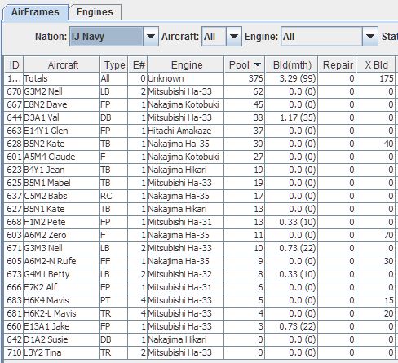Viewport: 398px width, 363px height.
Task: Click the D3A1 Val aircraft cell
Action: 62,117
